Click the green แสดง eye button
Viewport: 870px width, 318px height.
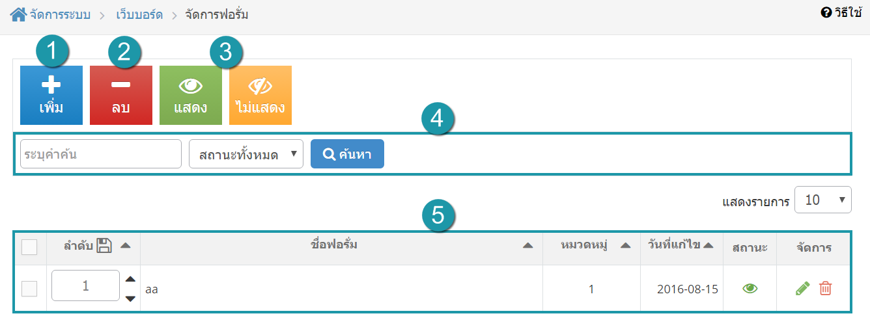tap(191, 95)
